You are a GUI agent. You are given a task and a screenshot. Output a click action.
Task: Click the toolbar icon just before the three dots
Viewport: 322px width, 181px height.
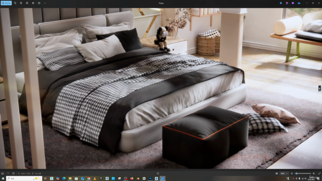[39, 3]
